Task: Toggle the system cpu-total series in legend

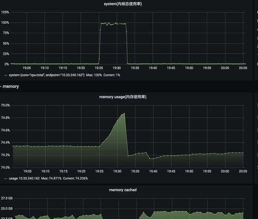Action: 46,75
